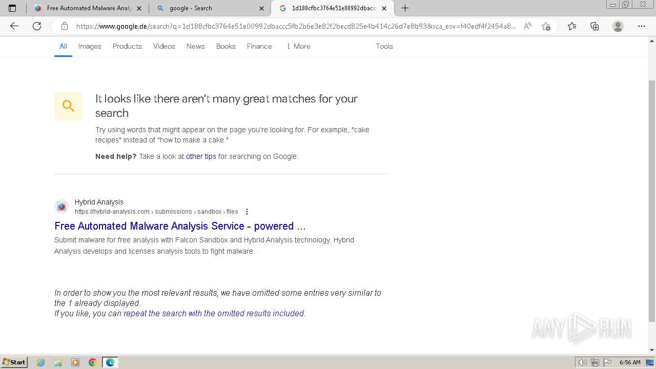Image resolution: width=656 pixels, height=369 pixels.
Task: Open search Tools options
Action: (384, 46)
